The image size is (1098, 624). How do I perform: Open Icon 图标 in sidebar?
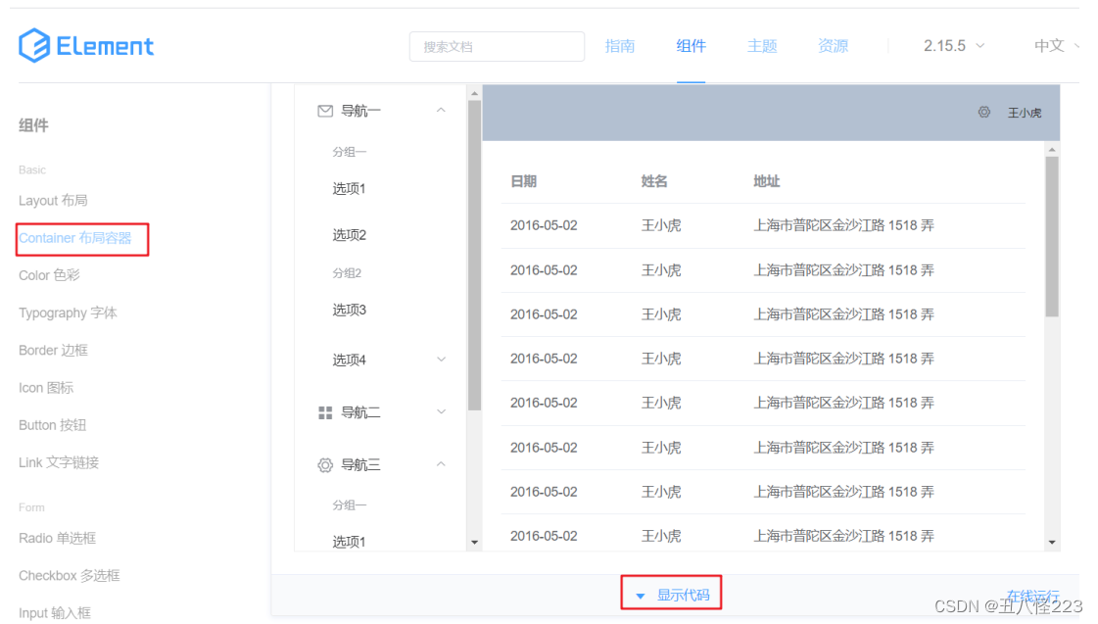46,388
